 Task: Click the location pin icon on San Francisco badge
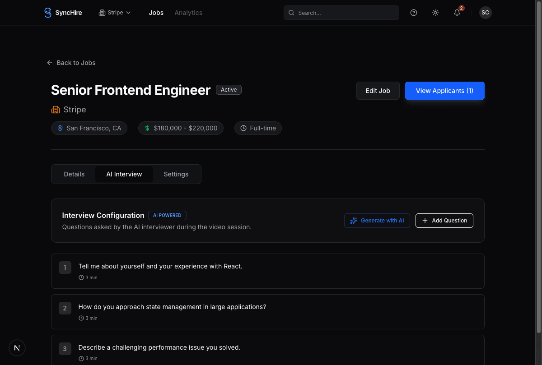[x=60, y=128]
